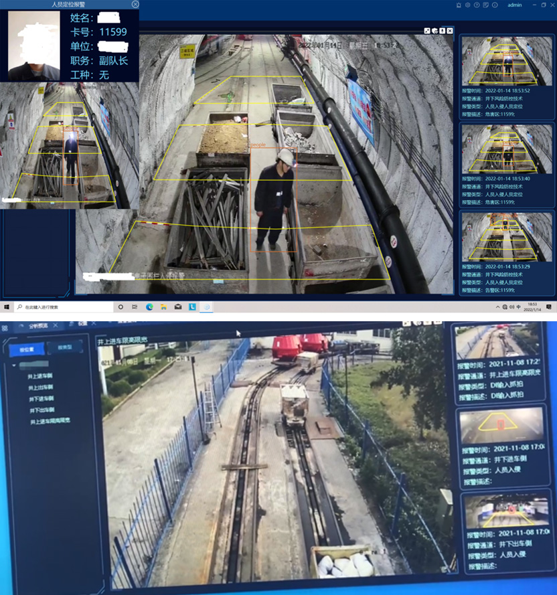This screenshot has width=557, height=595.
Task: Open the 18:53:52 alarm snapshot thumbnail
Action: [506, 60]
